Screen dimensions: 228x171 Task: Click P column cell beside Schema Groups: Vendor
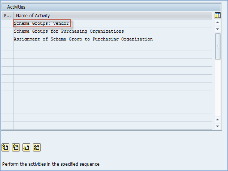coord(7,23)
